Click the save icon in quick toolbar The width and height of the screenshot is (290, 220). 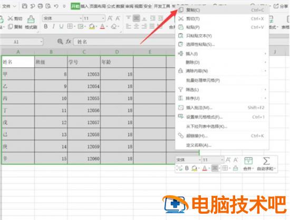[x=25, y=6]
